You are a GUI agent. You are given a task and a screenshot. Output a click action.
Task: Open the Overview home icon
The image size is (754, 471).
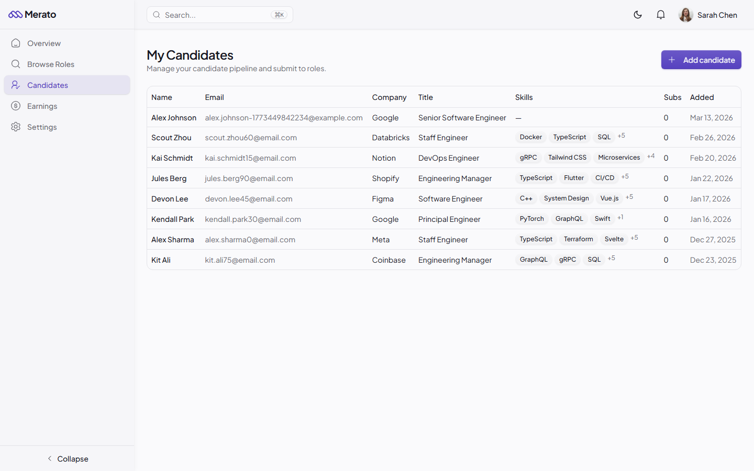(x=16, y=43)
